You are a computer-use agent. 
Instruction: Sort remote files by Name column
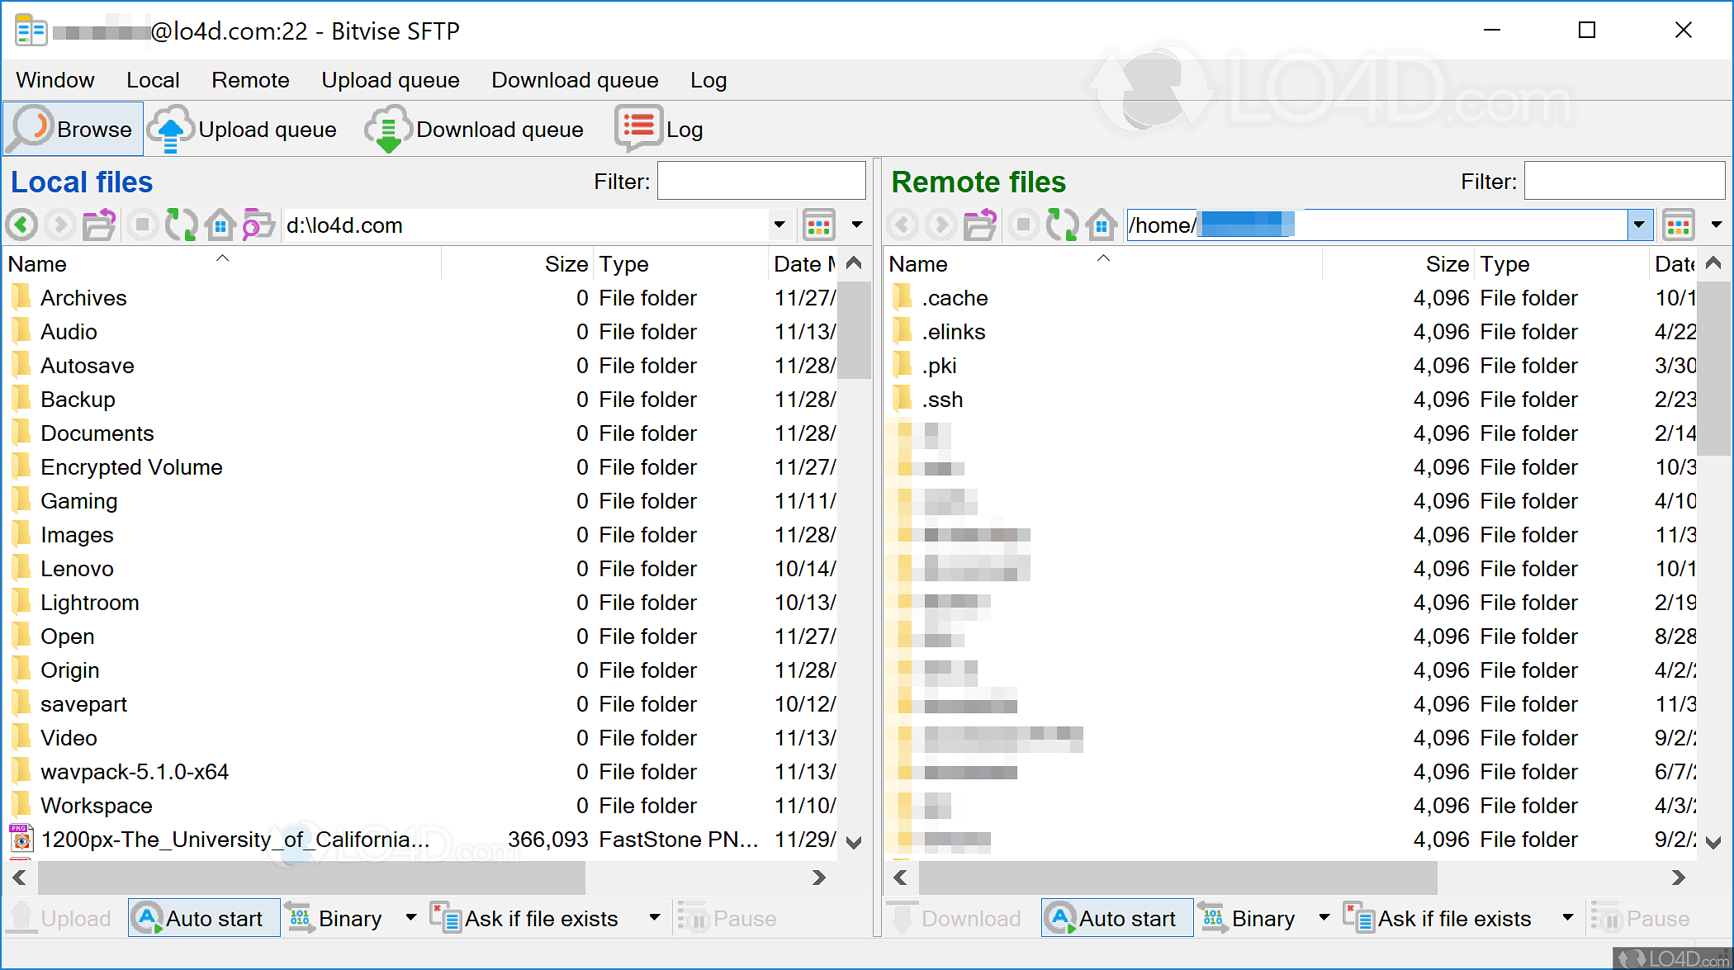[1104, 264]
